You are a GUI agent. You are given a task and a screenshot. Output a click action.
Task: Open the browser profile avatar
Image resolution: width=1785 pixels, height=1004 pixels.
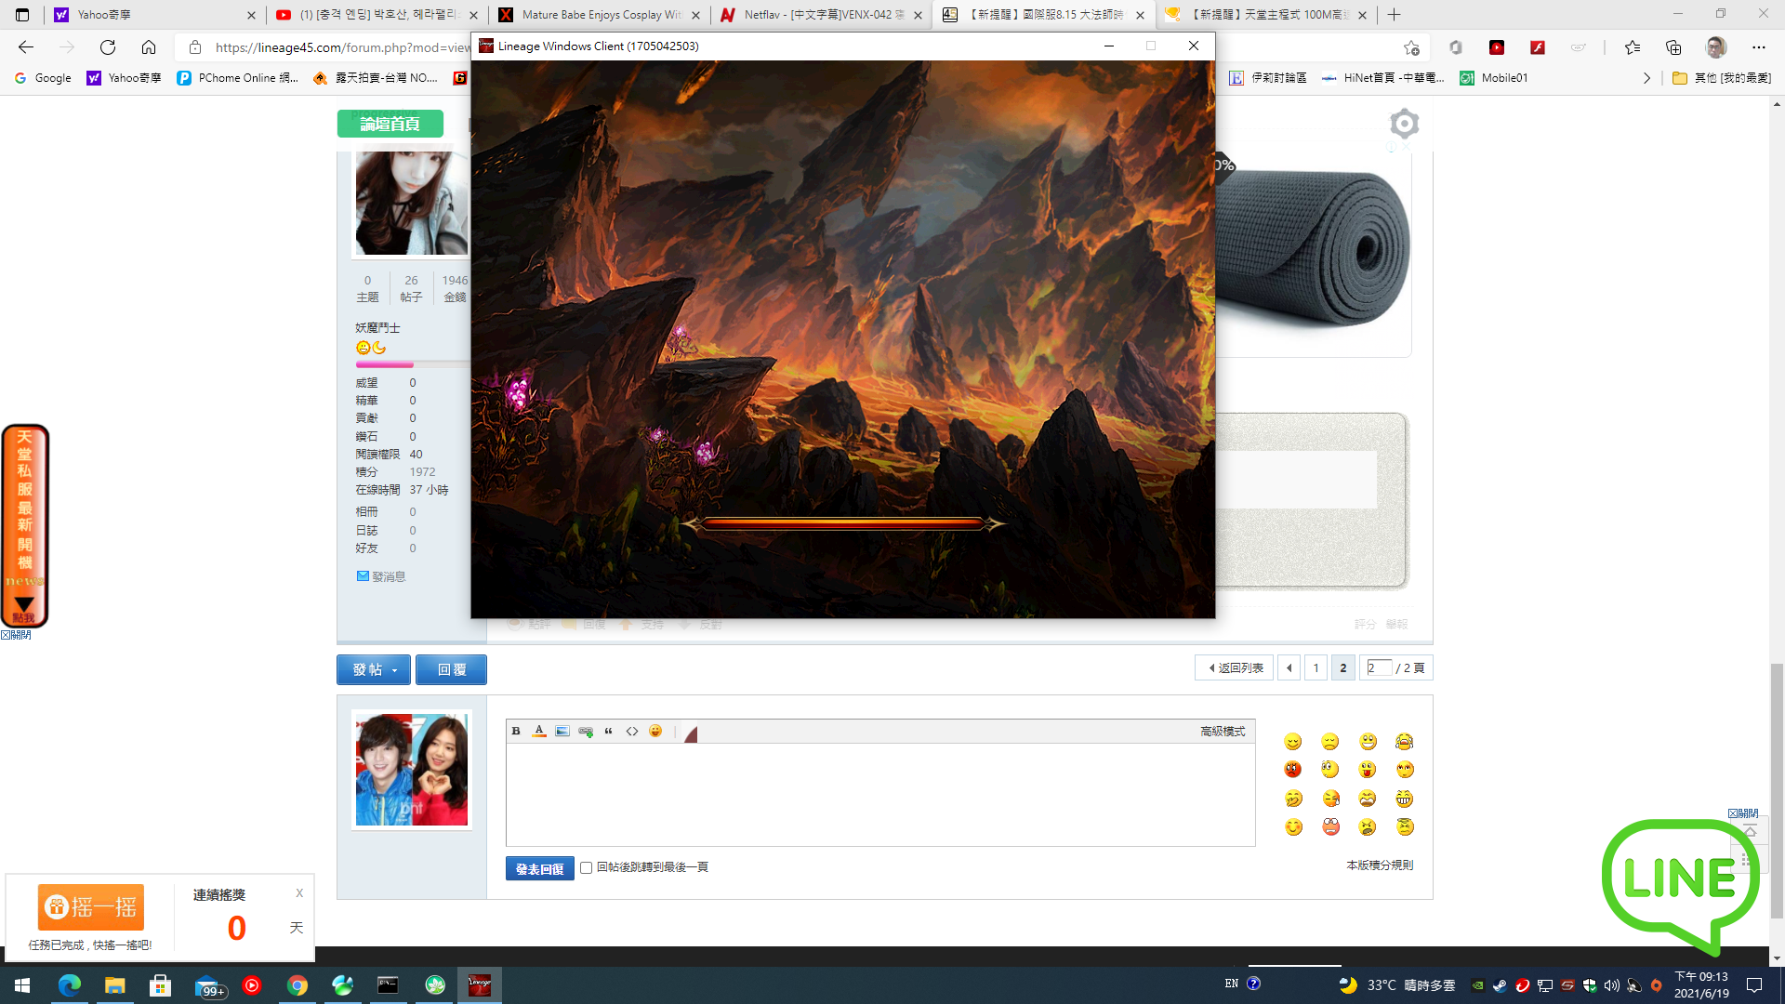click(x=1716, y=47)
